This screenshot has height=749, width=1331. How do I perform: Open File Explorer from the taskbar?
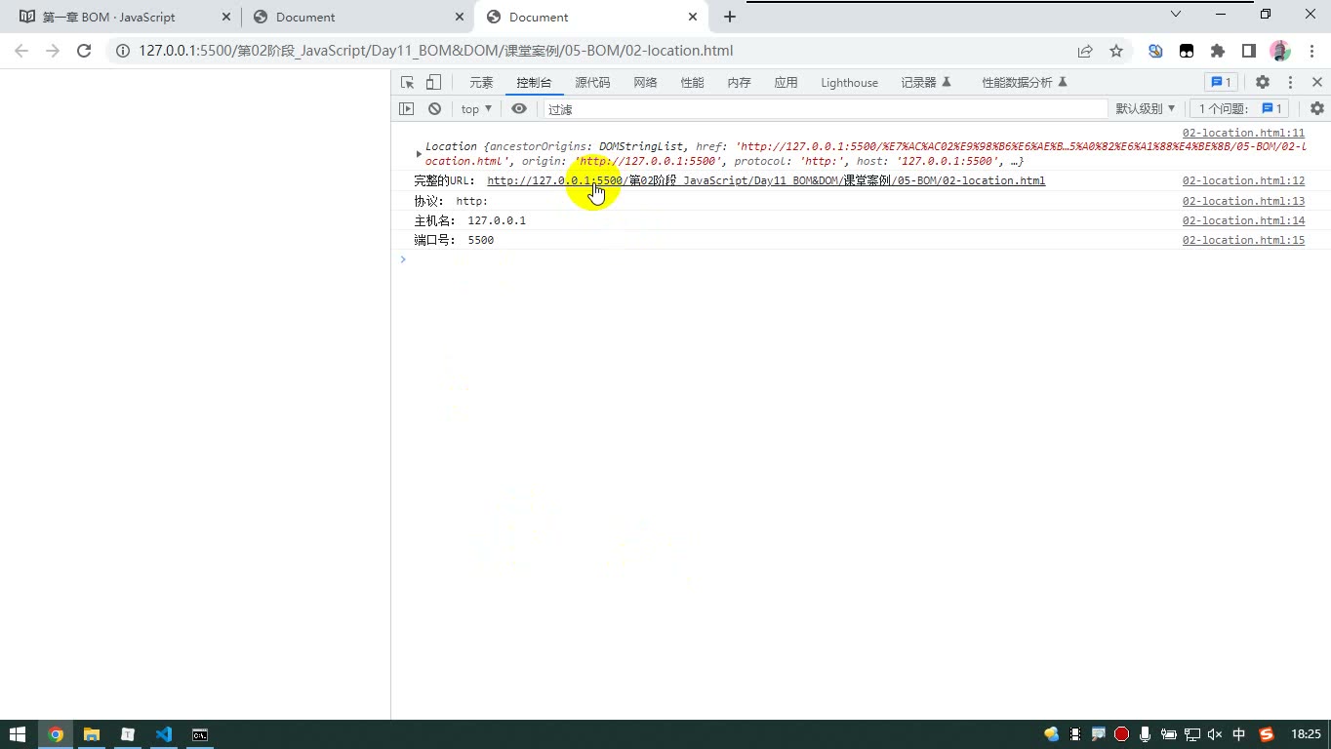click(91, 734)
